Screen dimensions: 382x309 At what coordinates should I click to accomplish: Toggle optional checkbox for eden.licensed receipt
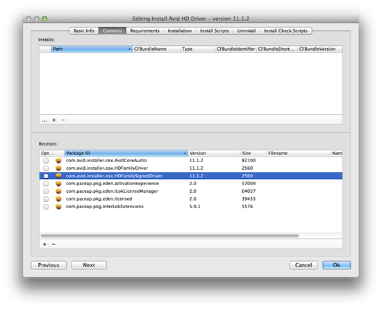(46, 199)
